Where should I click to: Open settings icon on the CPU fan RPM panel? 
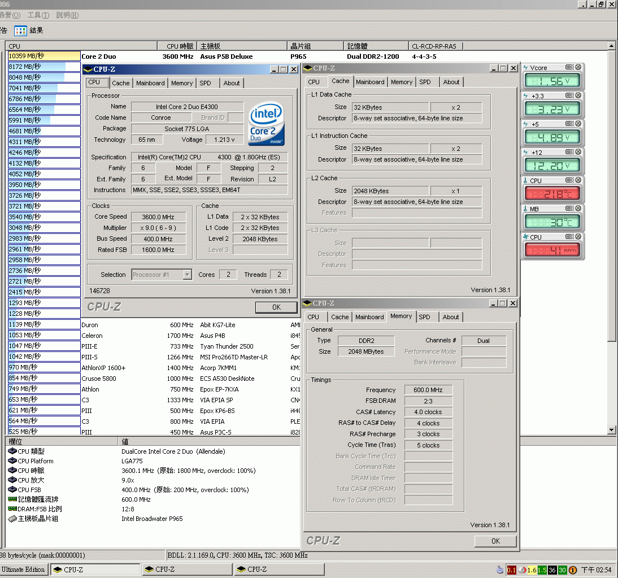[569, 237]
